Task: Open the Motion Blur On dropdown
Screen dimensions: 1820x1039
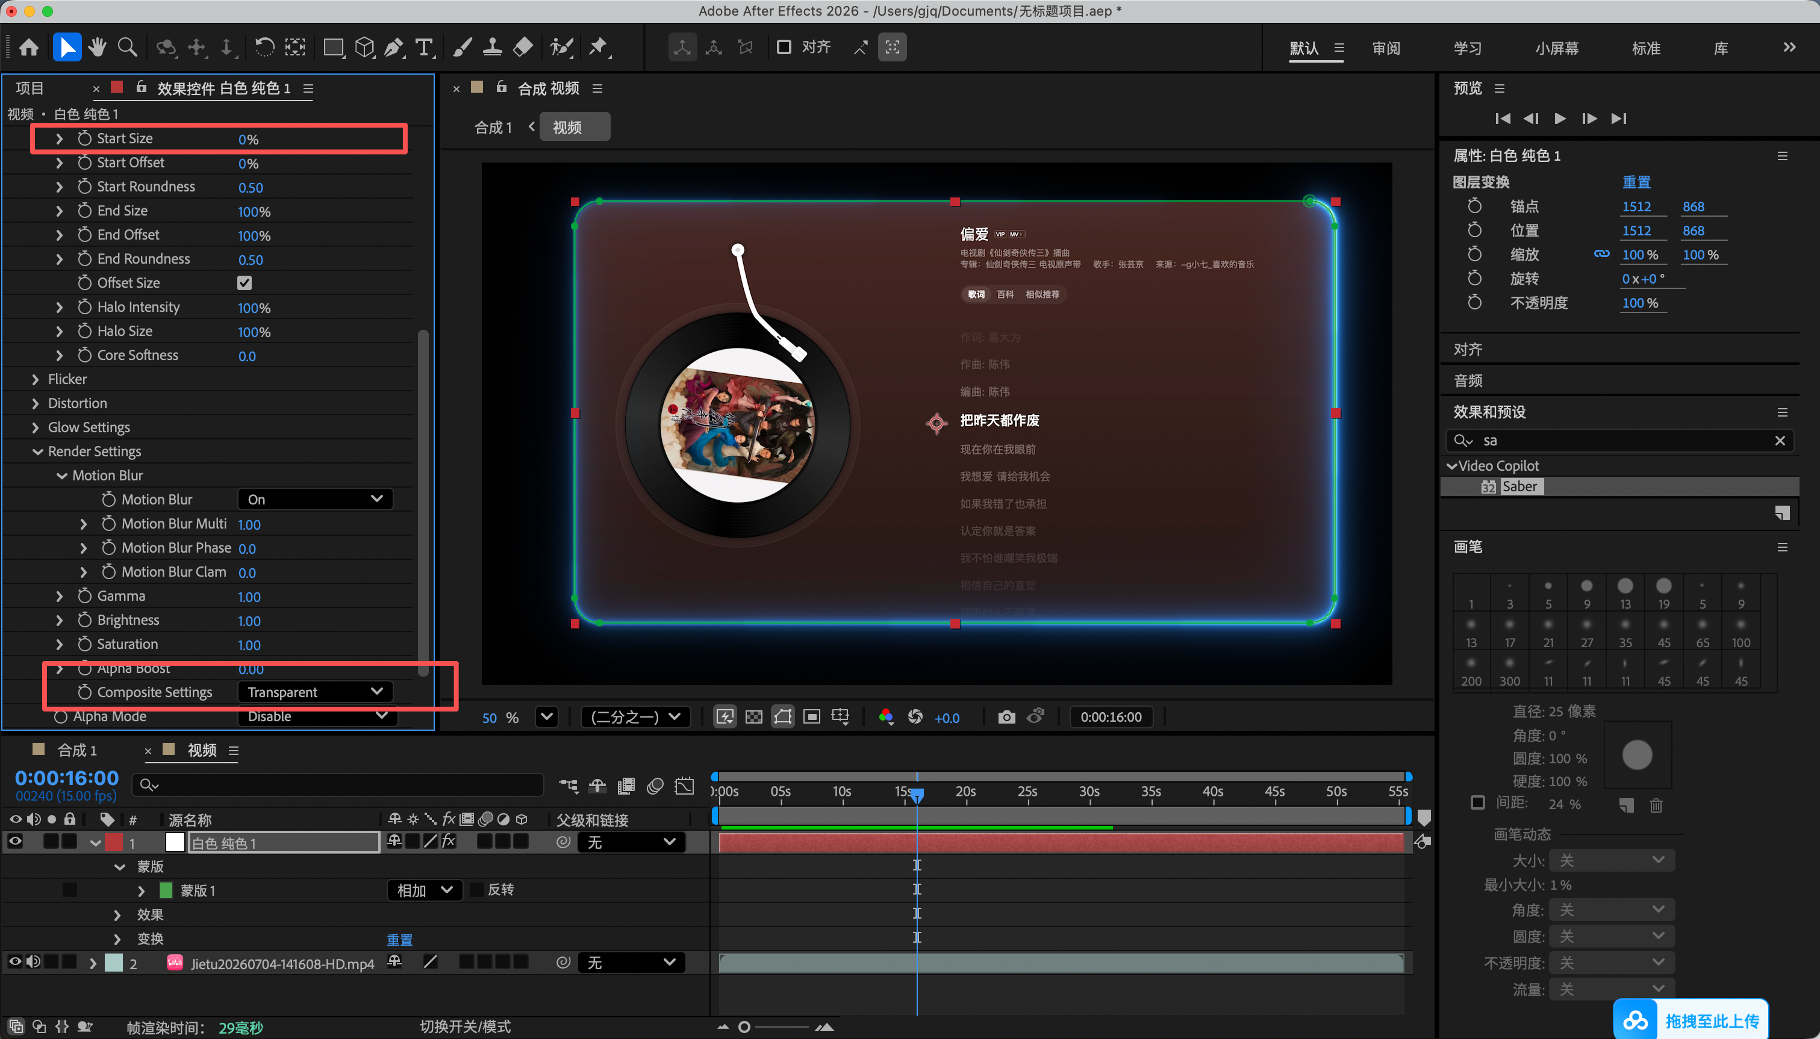Action: tap(315, 499)
